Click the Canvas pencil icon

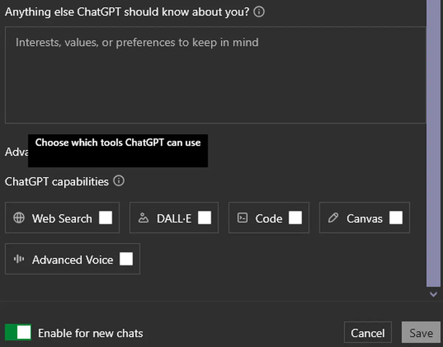333,218
